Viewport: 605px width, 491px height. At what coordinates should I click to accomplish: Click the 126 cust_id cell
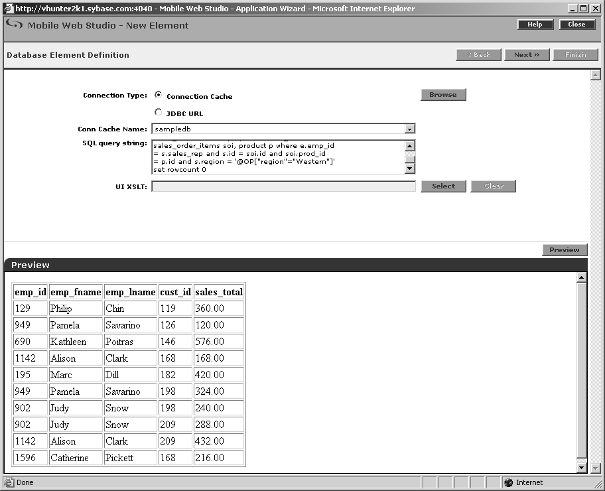[x=175, y=325]
